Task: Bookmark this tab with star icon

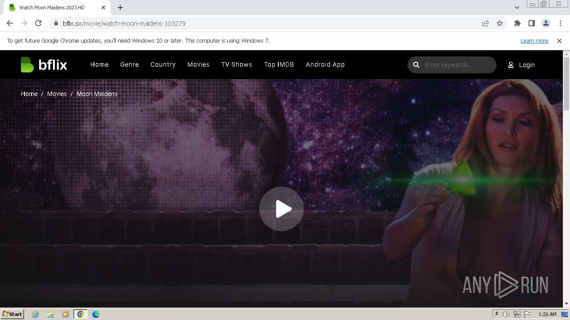Action: [500, 24]
